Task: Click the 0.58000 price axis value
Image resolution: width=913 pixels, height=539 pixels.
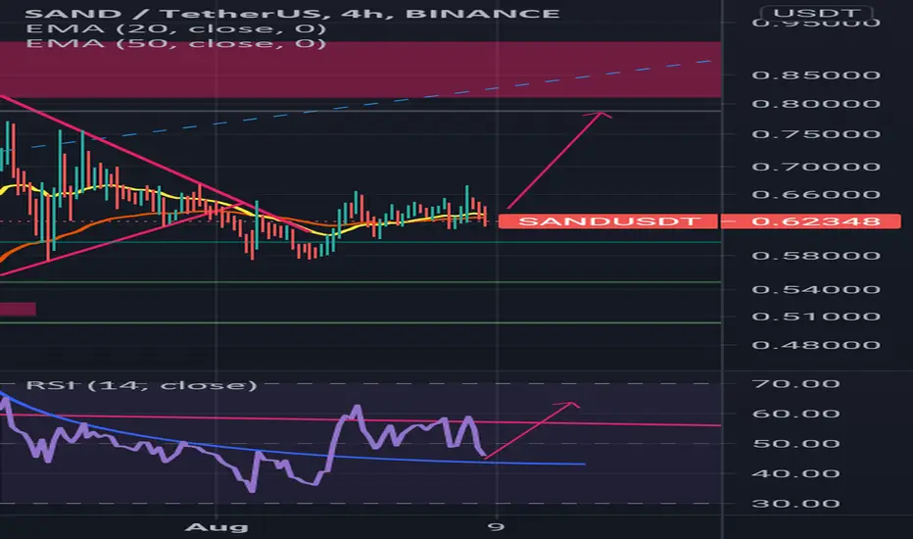Action: [x=816, y=257]
